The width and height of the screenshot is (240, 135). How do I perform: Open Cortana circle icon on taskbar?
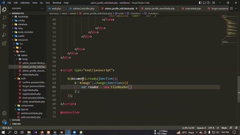(16, 132)
